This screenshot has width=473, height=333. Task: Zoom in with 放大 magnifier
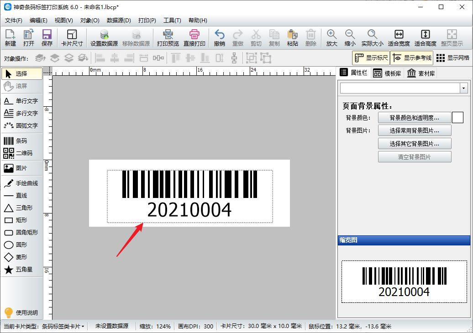tap(331, 38)
